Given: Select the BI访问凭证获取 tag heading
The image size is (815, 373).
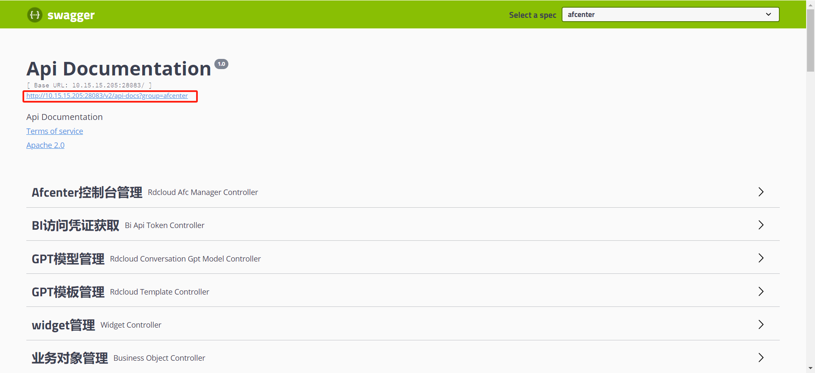Looking at the screenshot, I should point(76,225).
